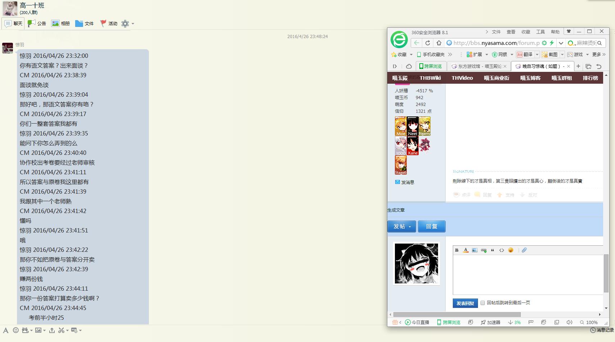Check 回帖后跳转到最后一页 checkbox
615x342 pixels.
pos(483,303)
